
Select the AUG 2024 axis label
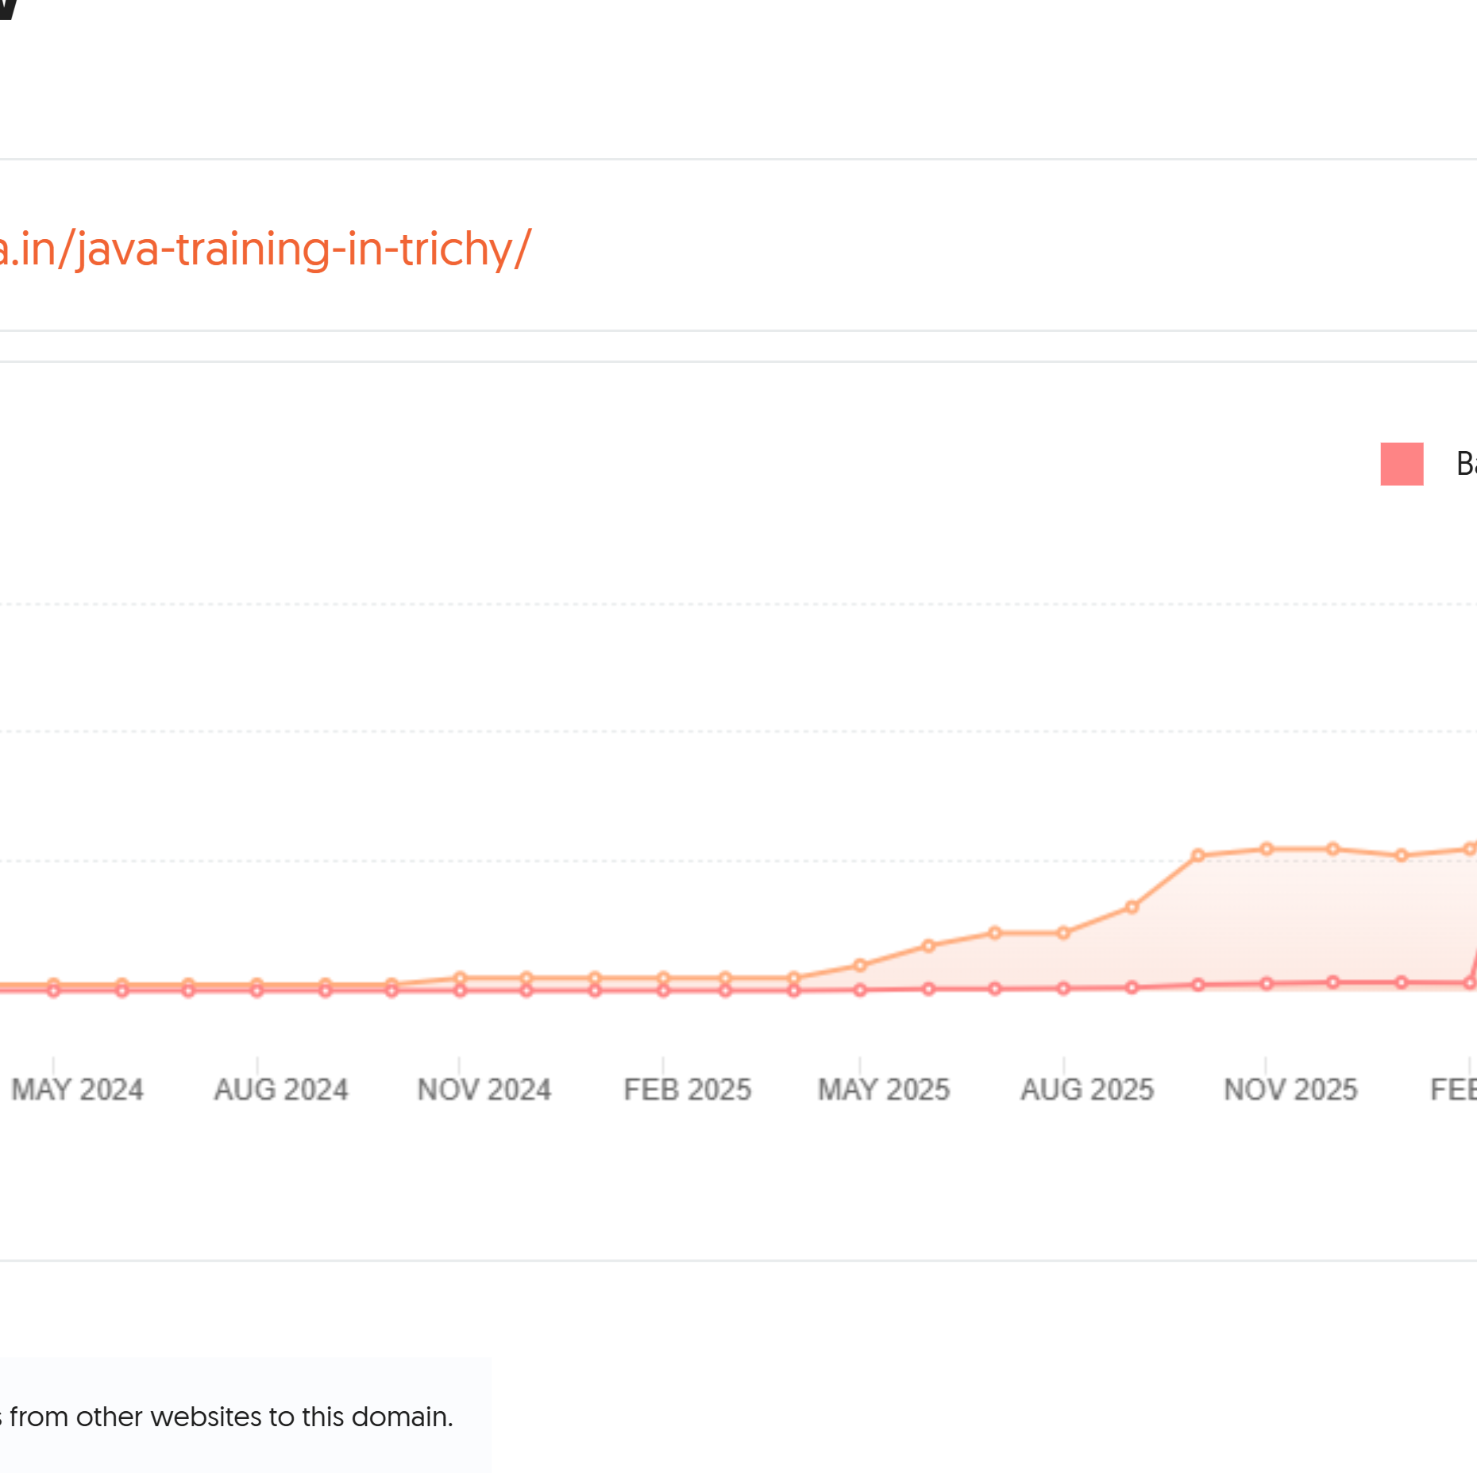click(x=281, y=1089)
